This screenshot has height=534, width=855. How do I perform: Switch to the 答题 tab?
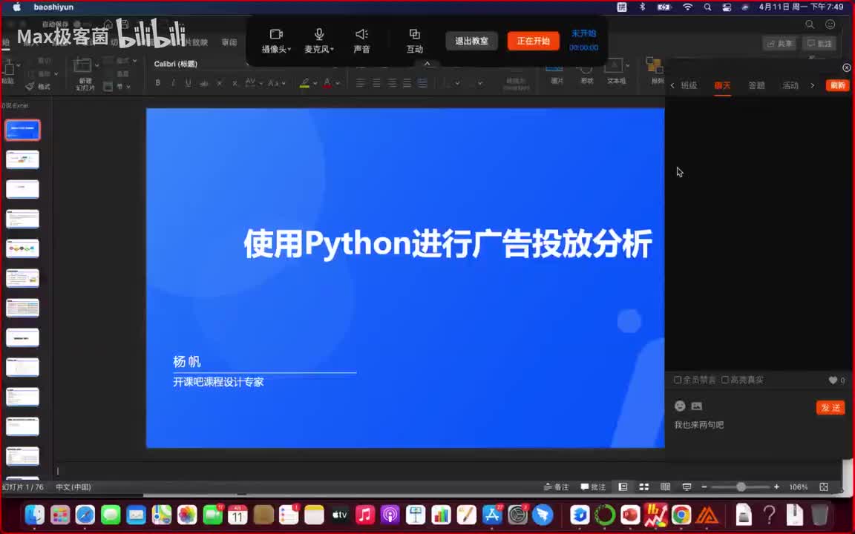coord(756,85)
